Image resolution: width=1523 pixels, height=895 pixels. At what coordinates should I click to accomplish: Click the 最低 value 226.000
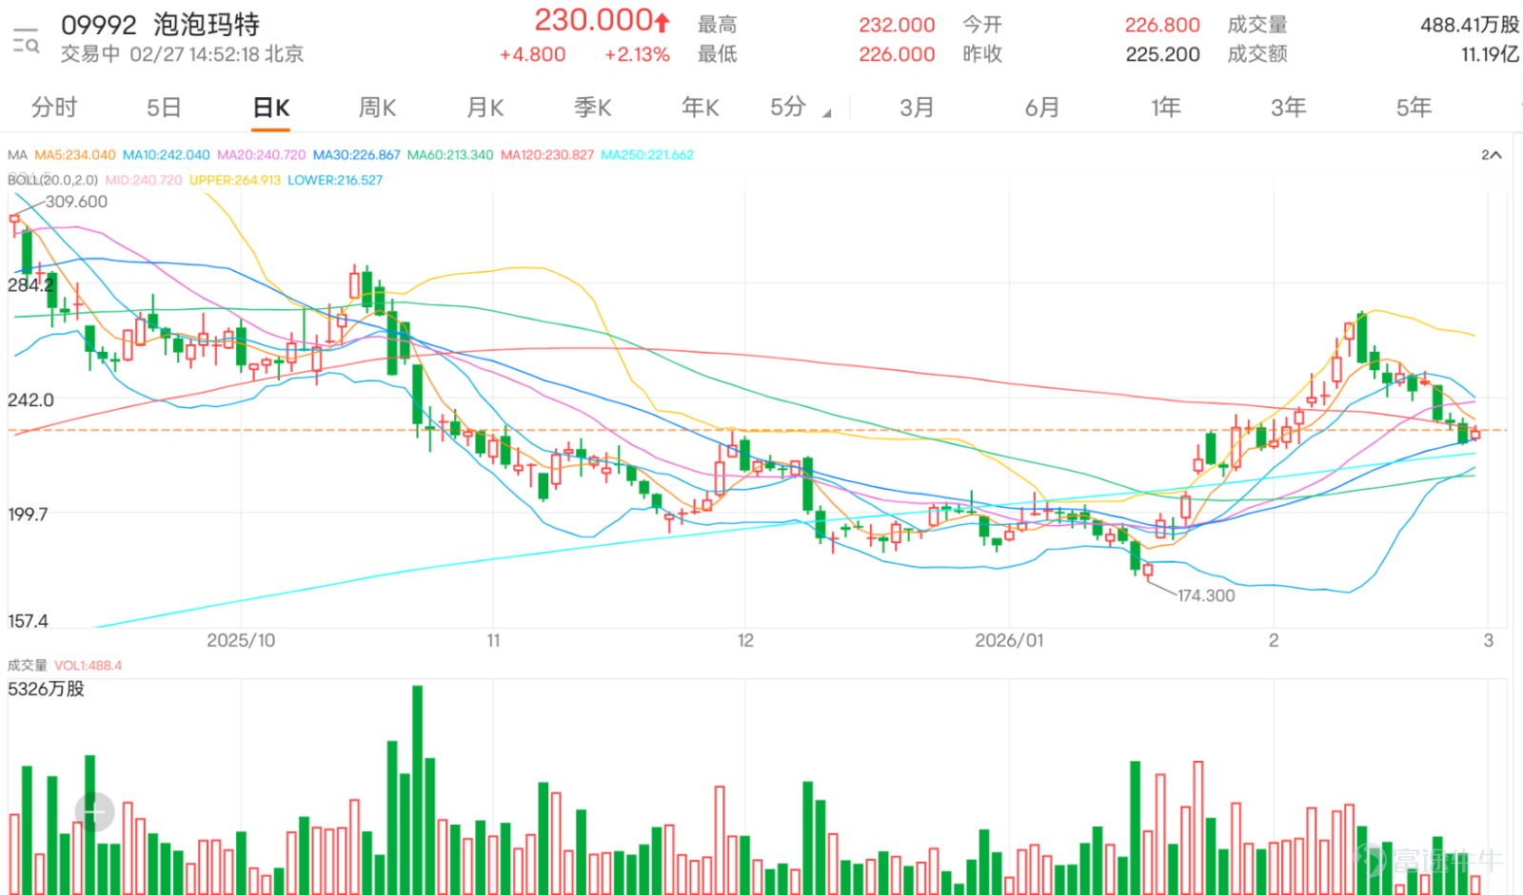pyautogui.click(x=897, y=54)
